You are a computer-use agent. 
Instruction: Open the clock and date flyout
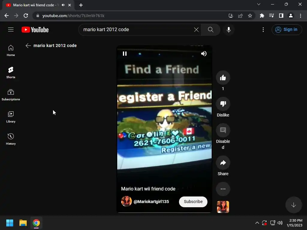294,223
